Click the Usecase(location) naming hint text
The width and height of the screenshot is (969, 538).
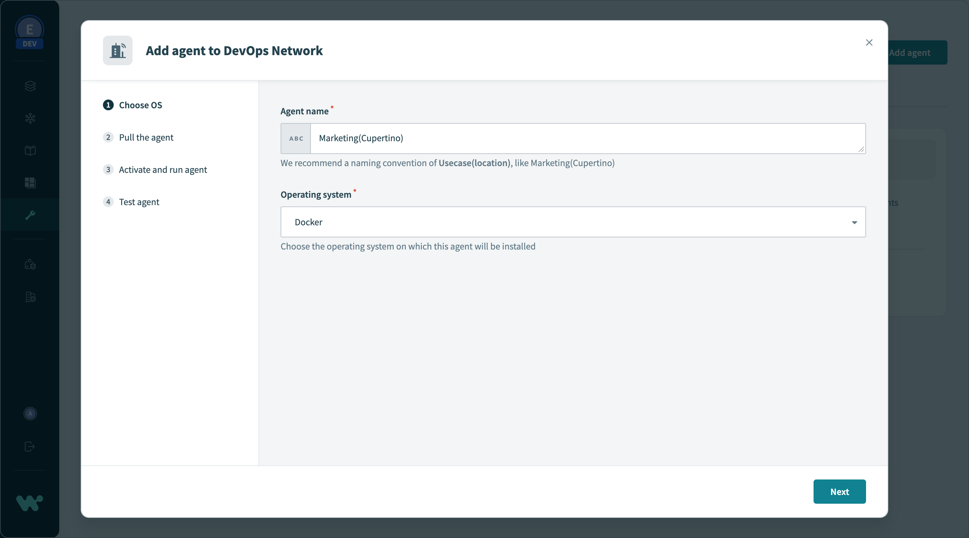(x=474, y=163)
